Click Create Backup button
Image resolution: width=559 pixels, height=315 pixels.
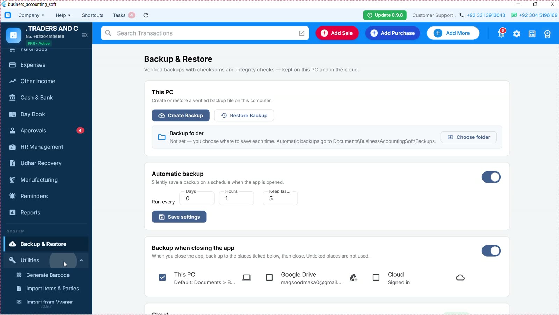tap(181, 115)
